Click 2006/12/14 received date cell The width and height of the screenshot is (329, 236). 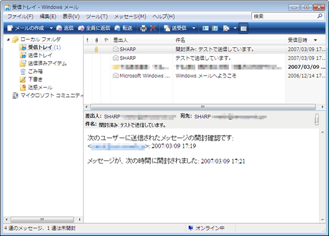(x=306, y=75)
